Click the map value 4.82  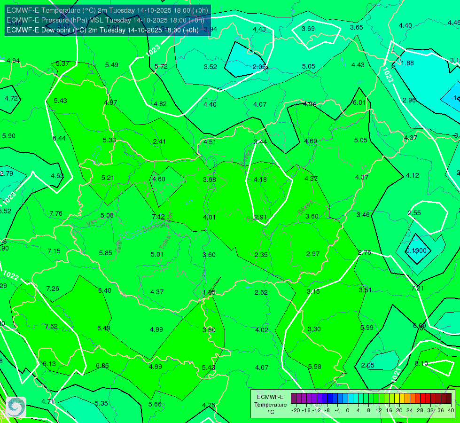coord(160,104)
